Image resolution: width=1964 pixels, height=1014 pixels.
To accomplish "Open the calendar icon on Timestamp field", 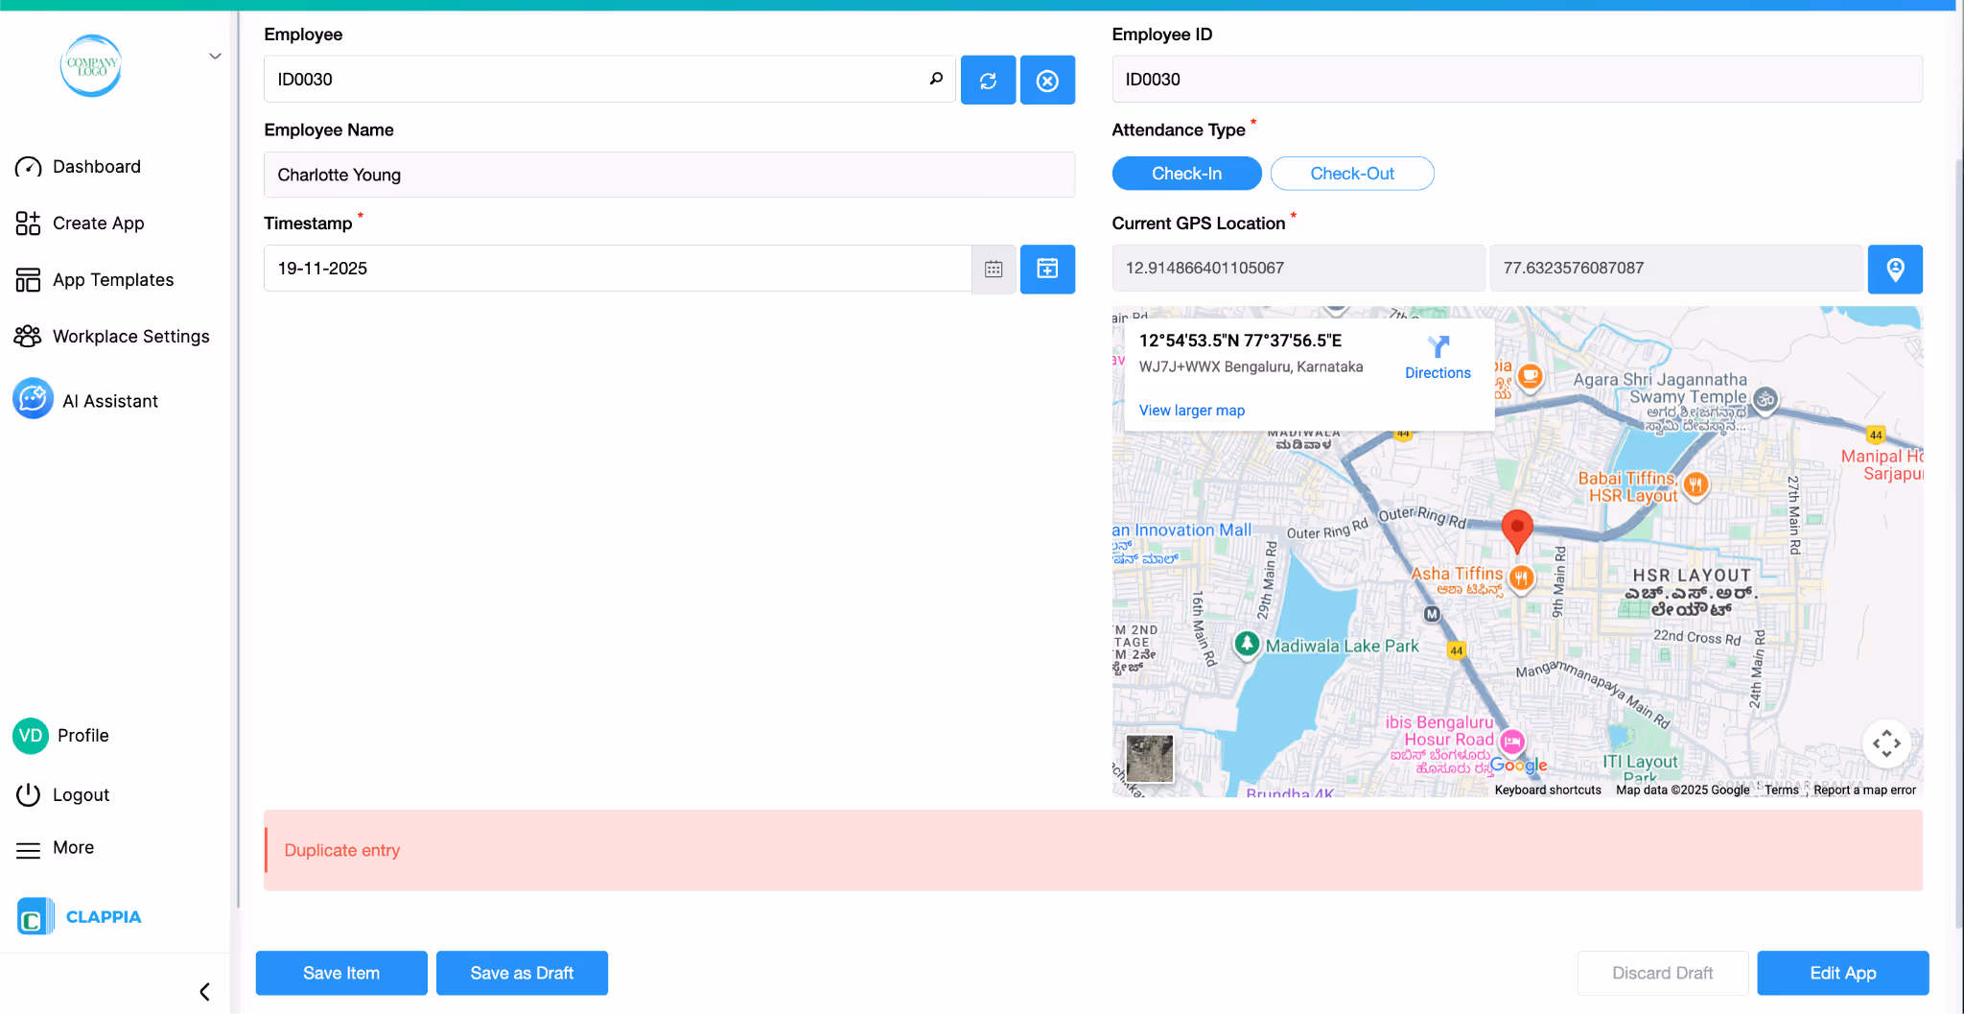I will 994,270.
